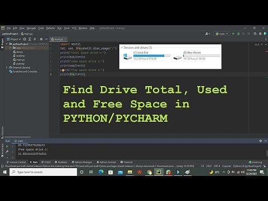
Task: Click the CRLF line separator in status bar
Action: click(x=209, y=166)
